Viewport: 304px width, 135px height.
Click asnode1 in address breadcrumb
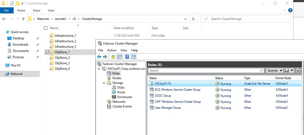(x=61, y=19)
